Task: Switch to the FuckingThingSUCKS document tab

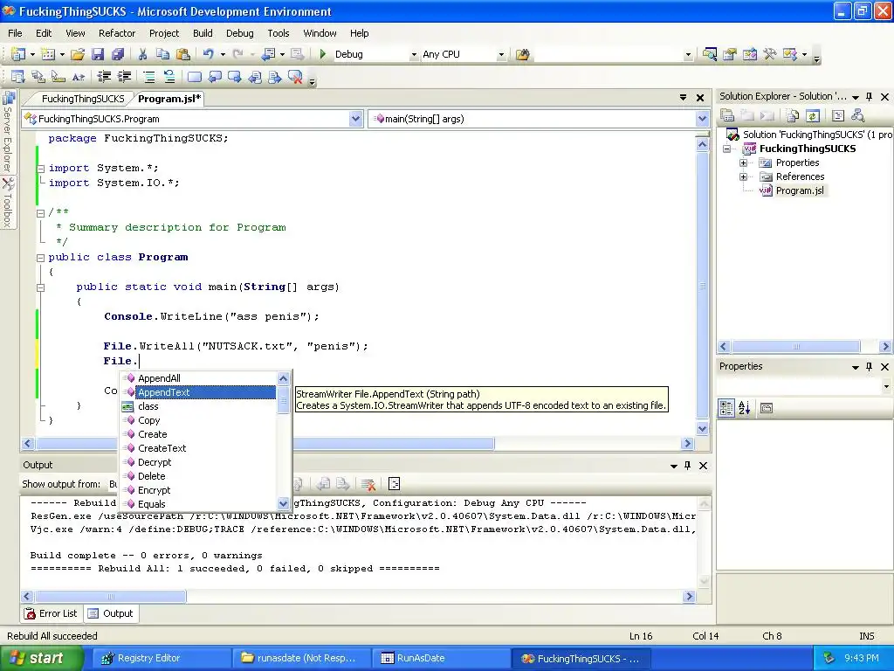Action: [83, 99]
